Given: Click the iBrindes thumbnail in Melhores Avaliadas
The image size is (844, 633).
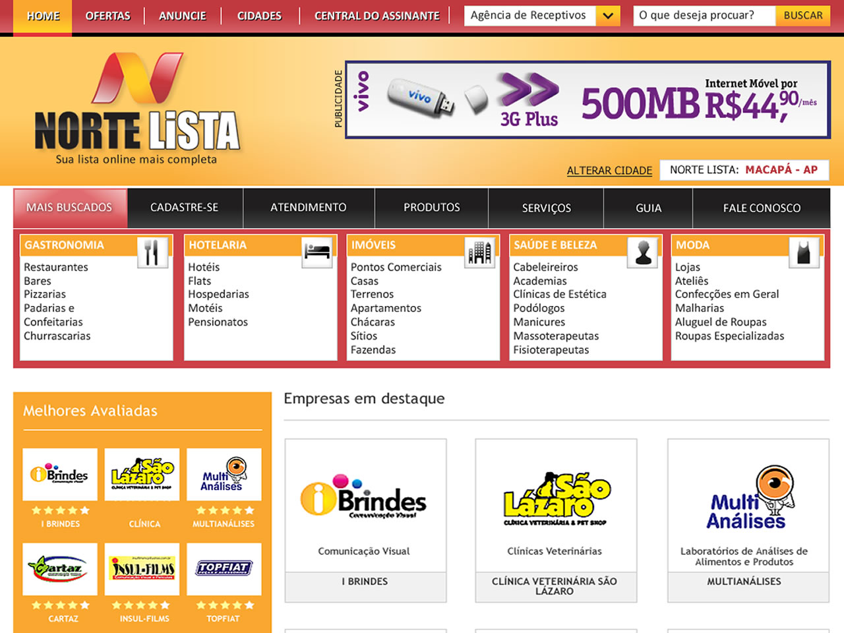Looking at the screenshot, I should 60,474.
